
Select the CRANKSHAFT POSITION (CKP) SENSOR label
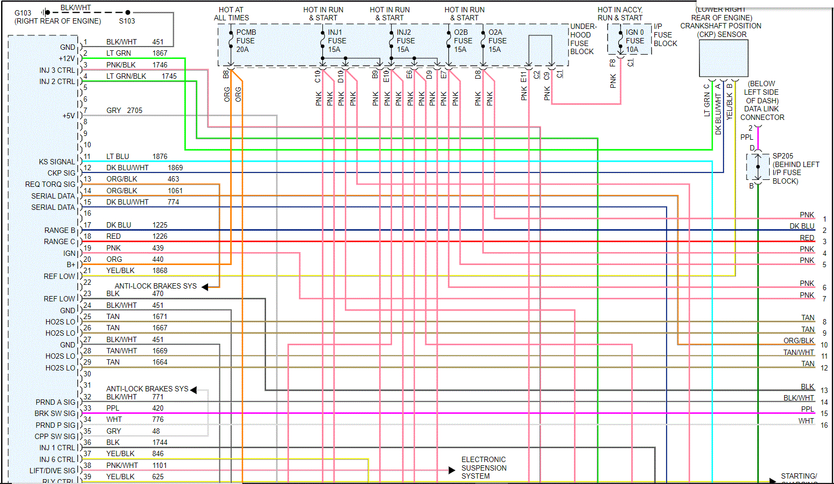tap(721, 30)
